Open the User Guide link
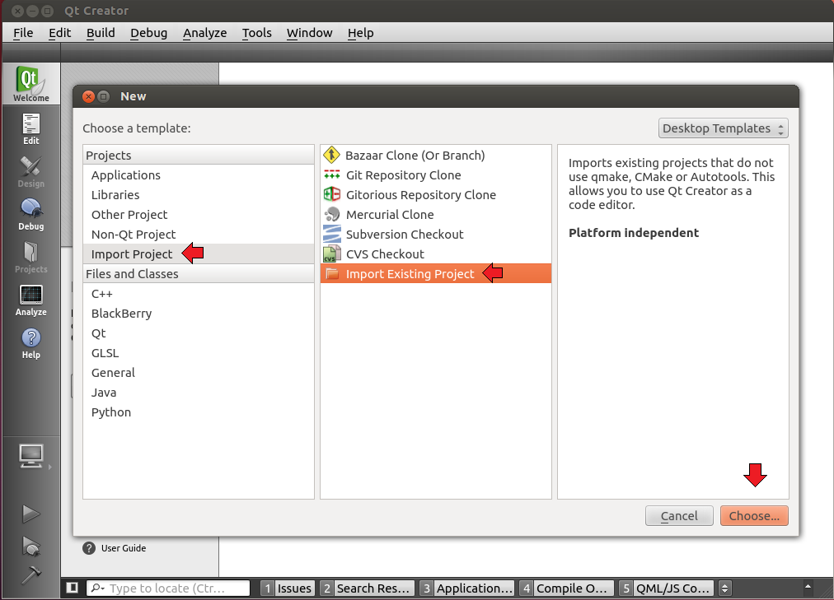This screenshot has width=834, height=600. point(124,548)
